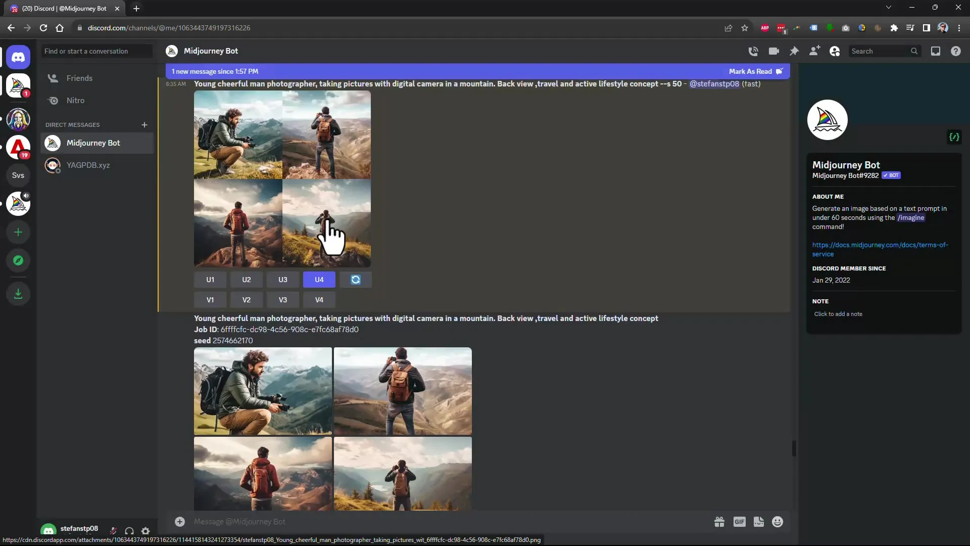
Task: Expand tab search chevron in title bar
Action: point(889,8)
